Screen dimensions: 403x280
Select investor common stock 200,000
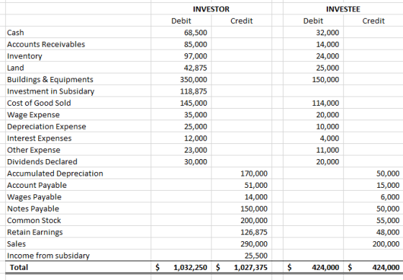(254, 220)
